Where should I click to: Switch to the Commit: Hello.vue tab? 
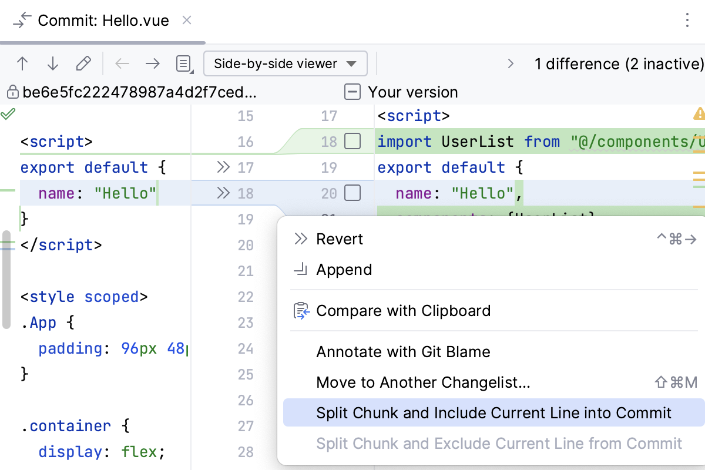point(102,20)
